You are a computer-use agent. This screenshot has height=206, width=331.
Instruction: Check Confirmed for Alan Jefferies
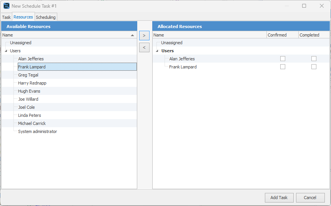283,59
